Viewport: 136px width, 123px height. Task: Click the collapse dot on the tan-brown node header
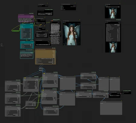36,49
